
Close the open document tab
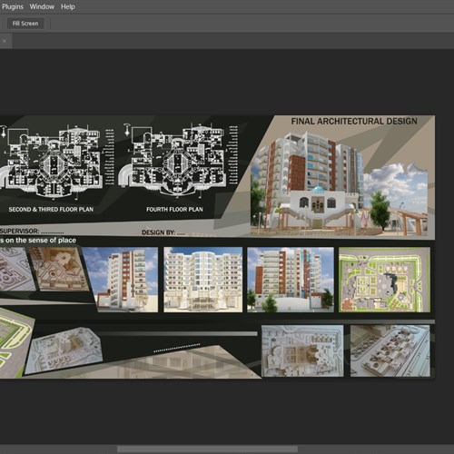click(x=5, y=41)
